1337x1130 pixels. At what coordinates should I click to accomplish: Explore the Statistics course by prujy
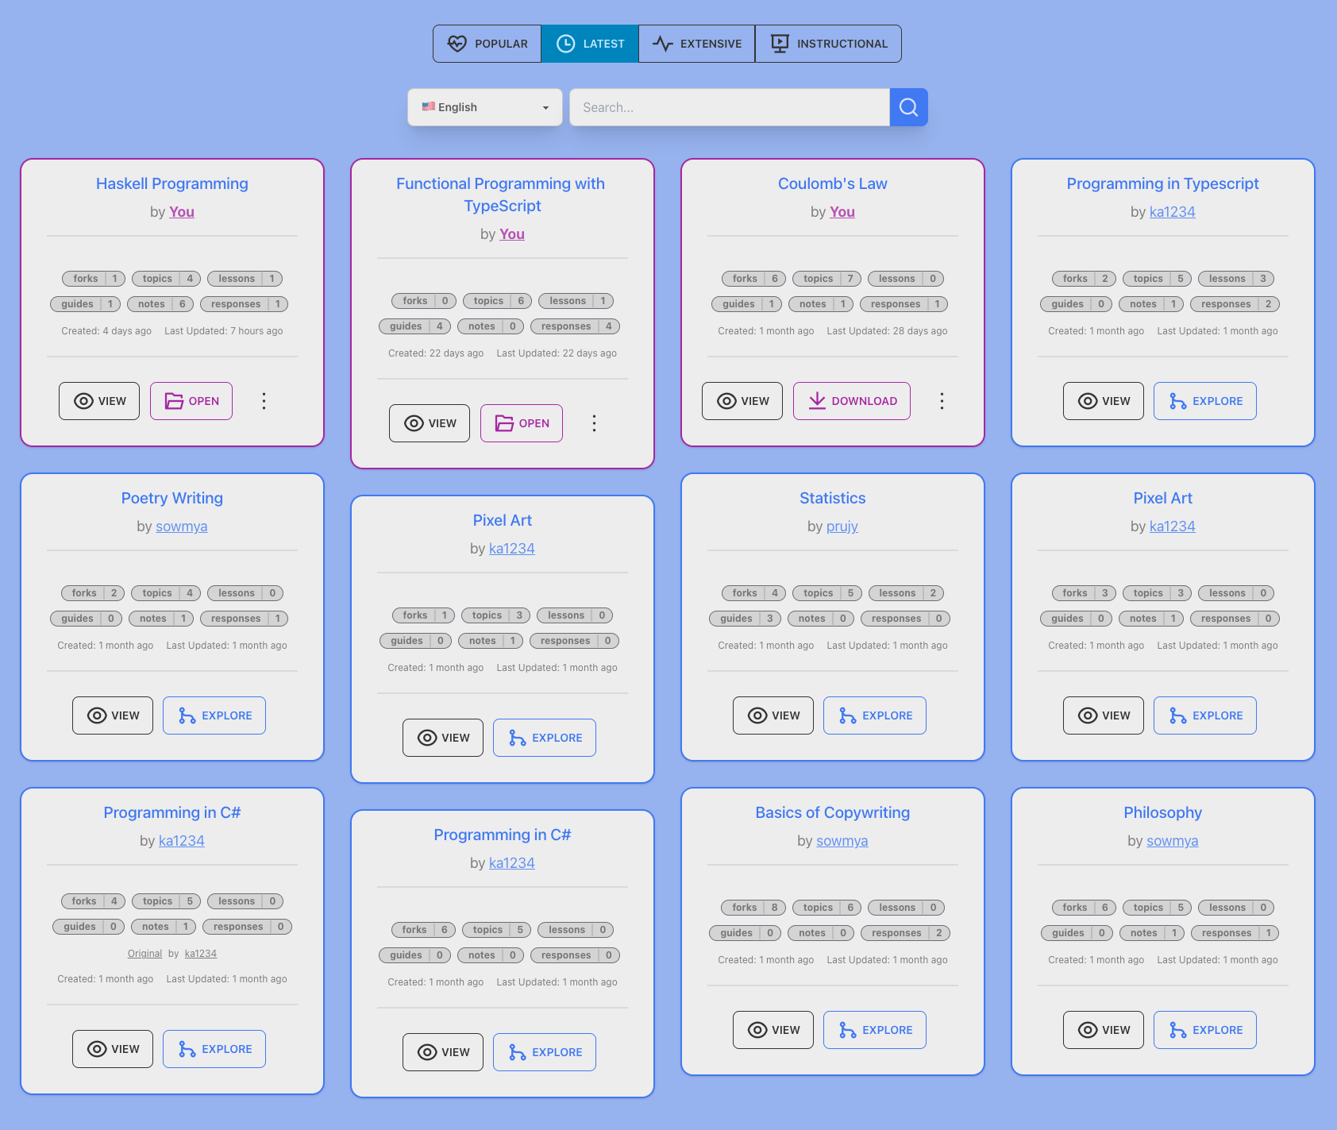874,715
